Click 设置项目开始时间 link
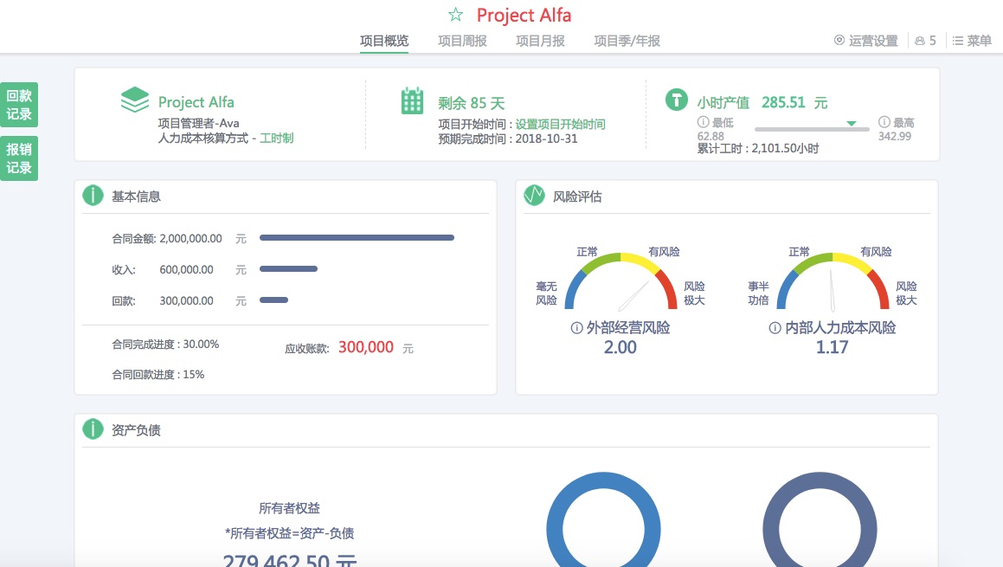The width and height of the screenshot is (1003, 567). click(x=560, y=124)
